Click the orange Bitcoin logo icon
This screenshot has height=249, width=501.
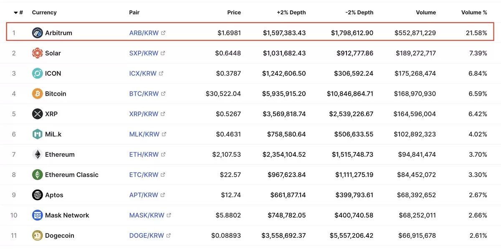[38, 94]
